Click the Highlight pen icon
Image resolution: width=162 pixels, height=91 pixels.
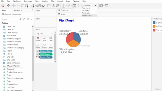[64, 6]
